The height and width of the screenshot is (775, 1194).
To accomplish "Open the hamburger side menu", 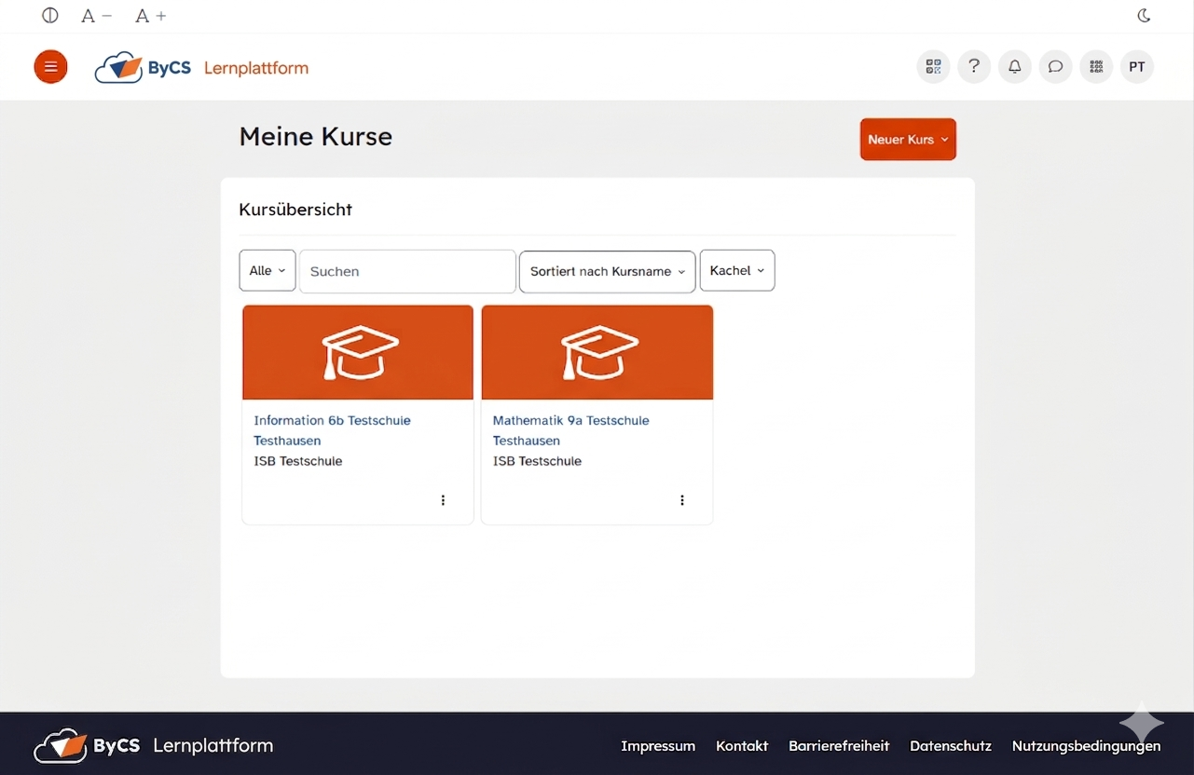I will click(50, 67).
